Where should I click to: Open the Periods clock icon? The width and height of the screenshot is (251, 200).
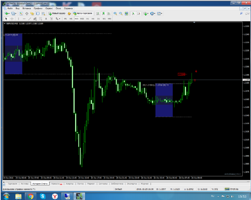pyautogui.click(x=152, y=14)
